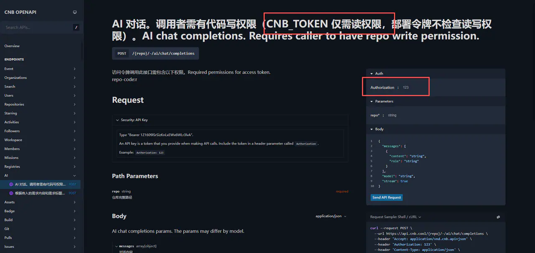
Task: Click the "stream": true line in body editor
Action: click(395, 181)
